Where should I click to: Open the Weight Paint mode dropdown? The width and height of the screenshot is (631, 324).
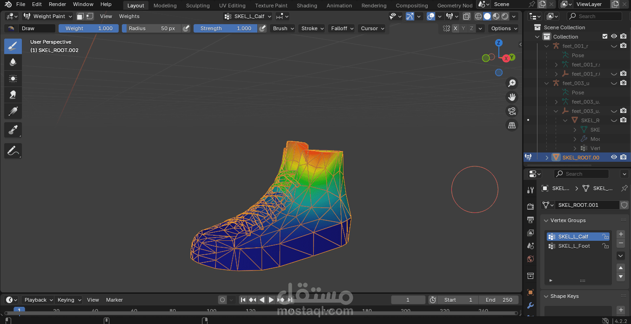47,16
